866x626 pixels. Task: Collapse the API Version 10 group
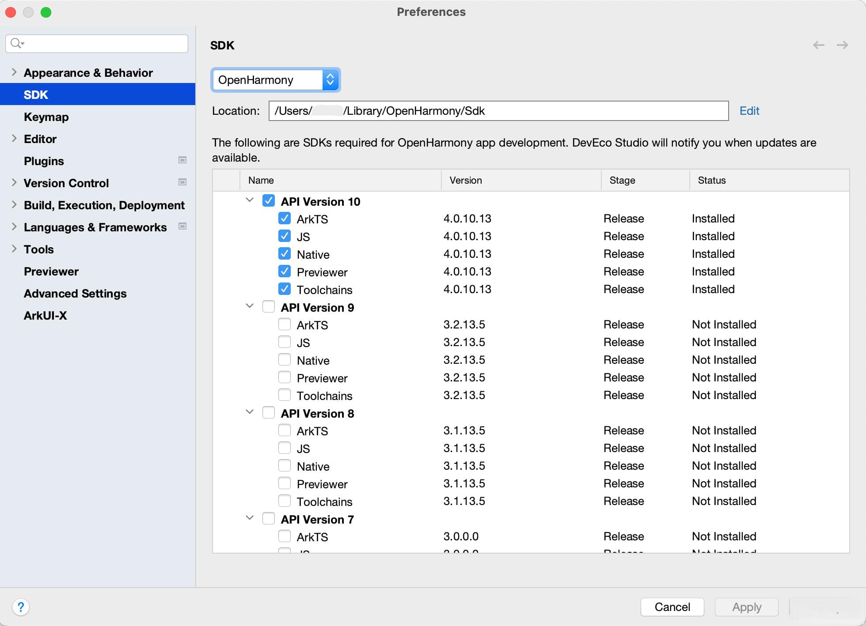click(x=250, y=200)
